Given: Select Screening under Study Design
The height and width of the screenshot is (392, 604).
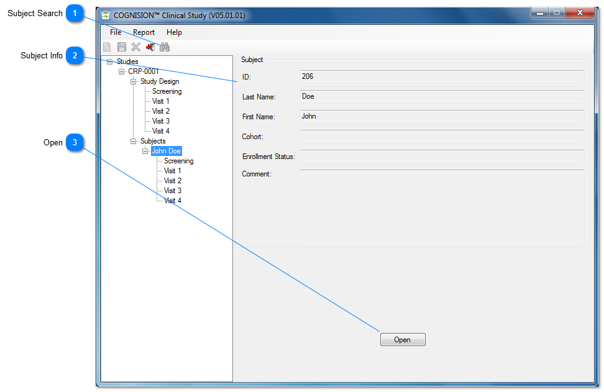Looking at the screenshot, I should [167, 91].
